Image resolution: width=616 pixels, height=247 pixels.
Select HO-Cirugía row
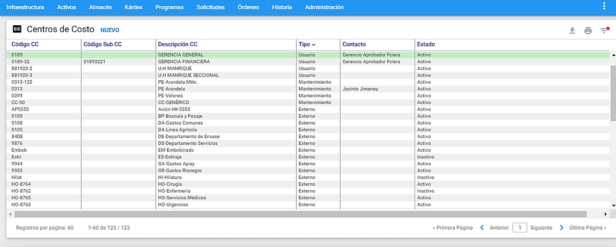[308, 185]
